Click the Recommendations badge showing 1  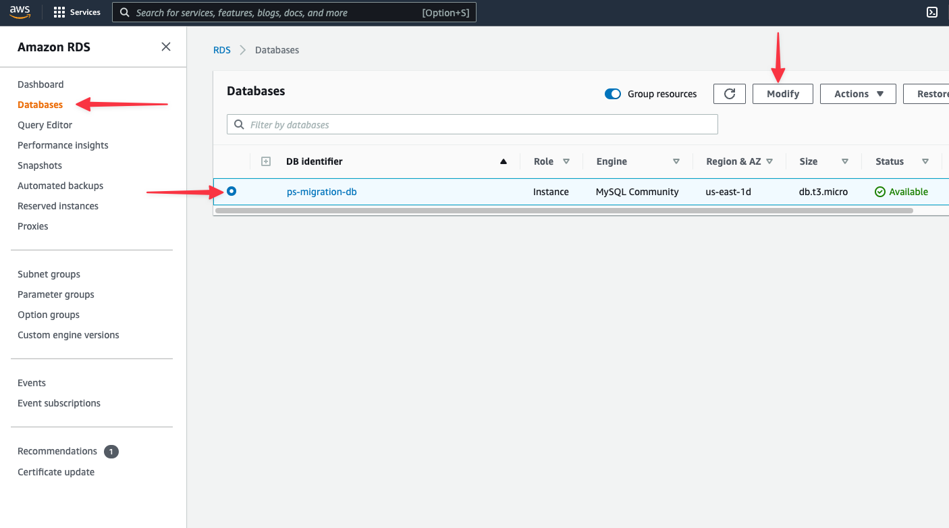tap(111, 451)
